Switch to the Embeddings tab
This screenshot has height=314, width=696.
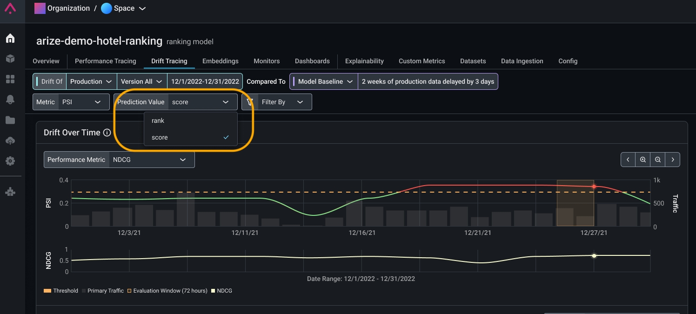221,61
